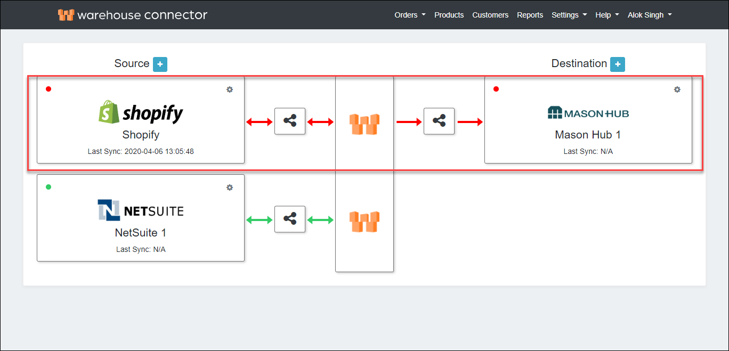Click the red status dot on Shopify
729x351 pixels.
pos(48,89)
